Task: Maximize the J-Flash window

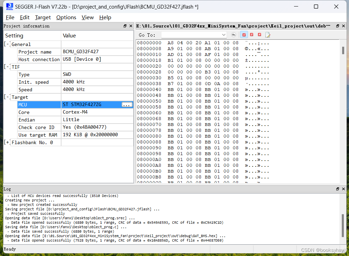Action: pyautogui.click(x=316, y=7)
